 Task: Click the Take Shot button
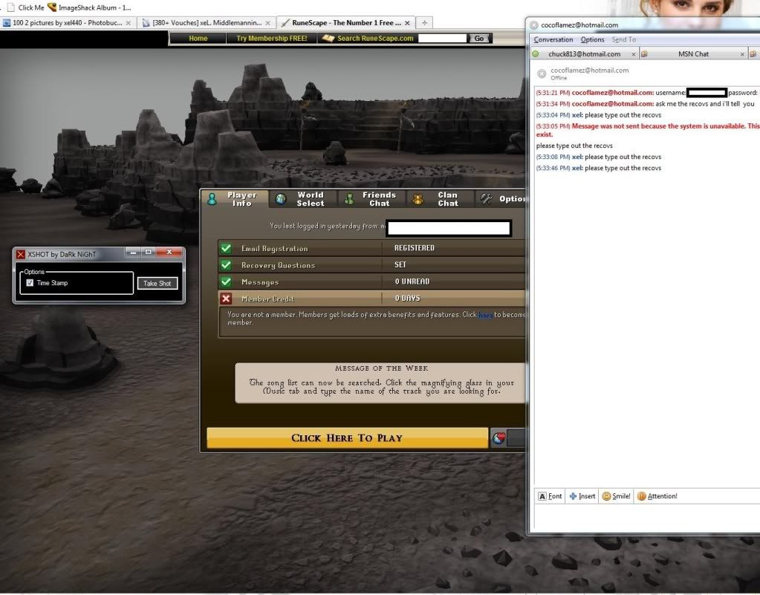pyautogui.click(x=157, y=284)
